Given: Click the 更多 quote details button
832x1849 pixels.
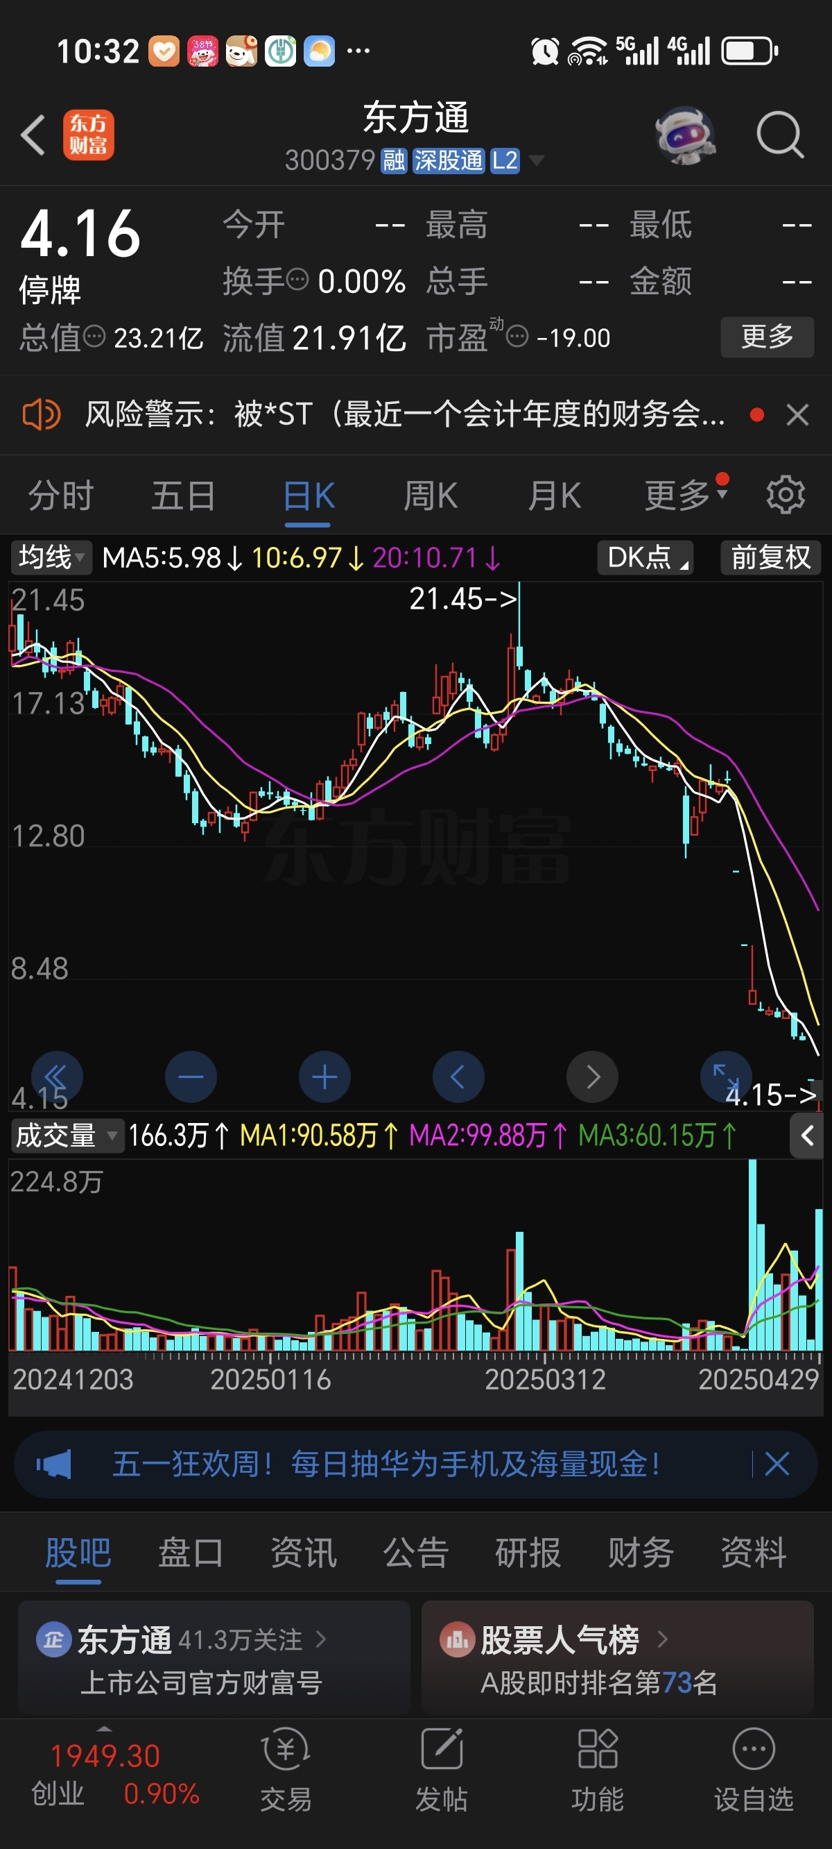Looking at the screenshot, I should pos(767,337).
